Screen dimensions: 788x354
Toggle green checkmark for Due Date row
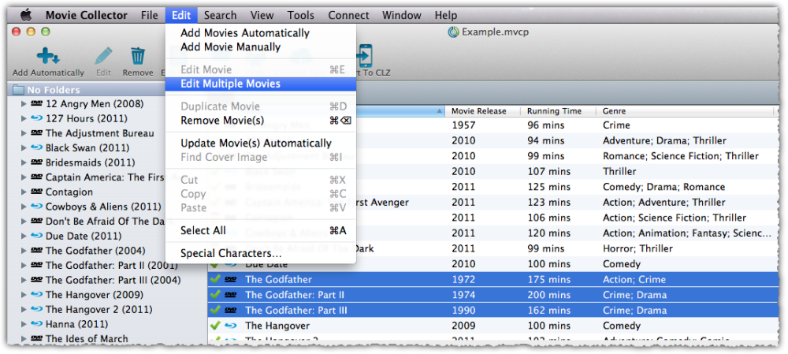pyautogui.click(x=215, y=263)
